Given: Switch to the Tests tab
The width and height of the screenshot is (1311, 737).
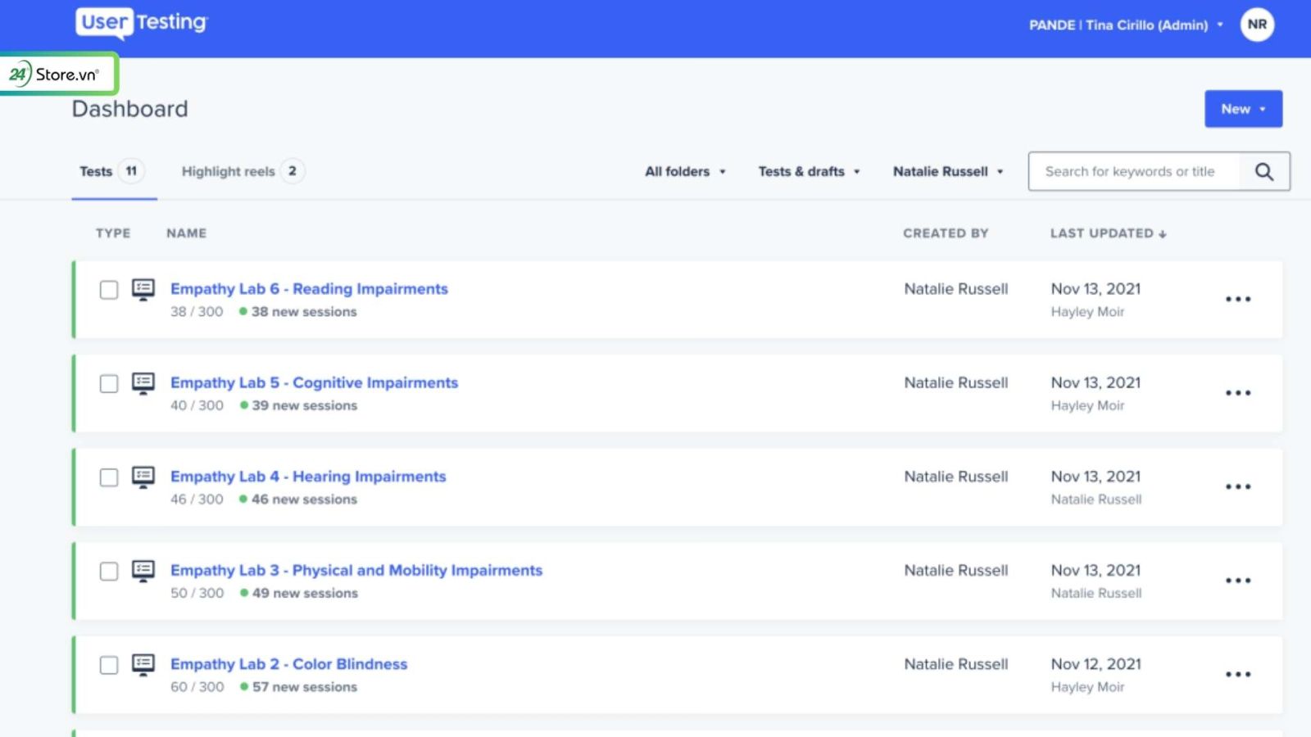Looking at the screenshot, I should [x=112, y=171].
